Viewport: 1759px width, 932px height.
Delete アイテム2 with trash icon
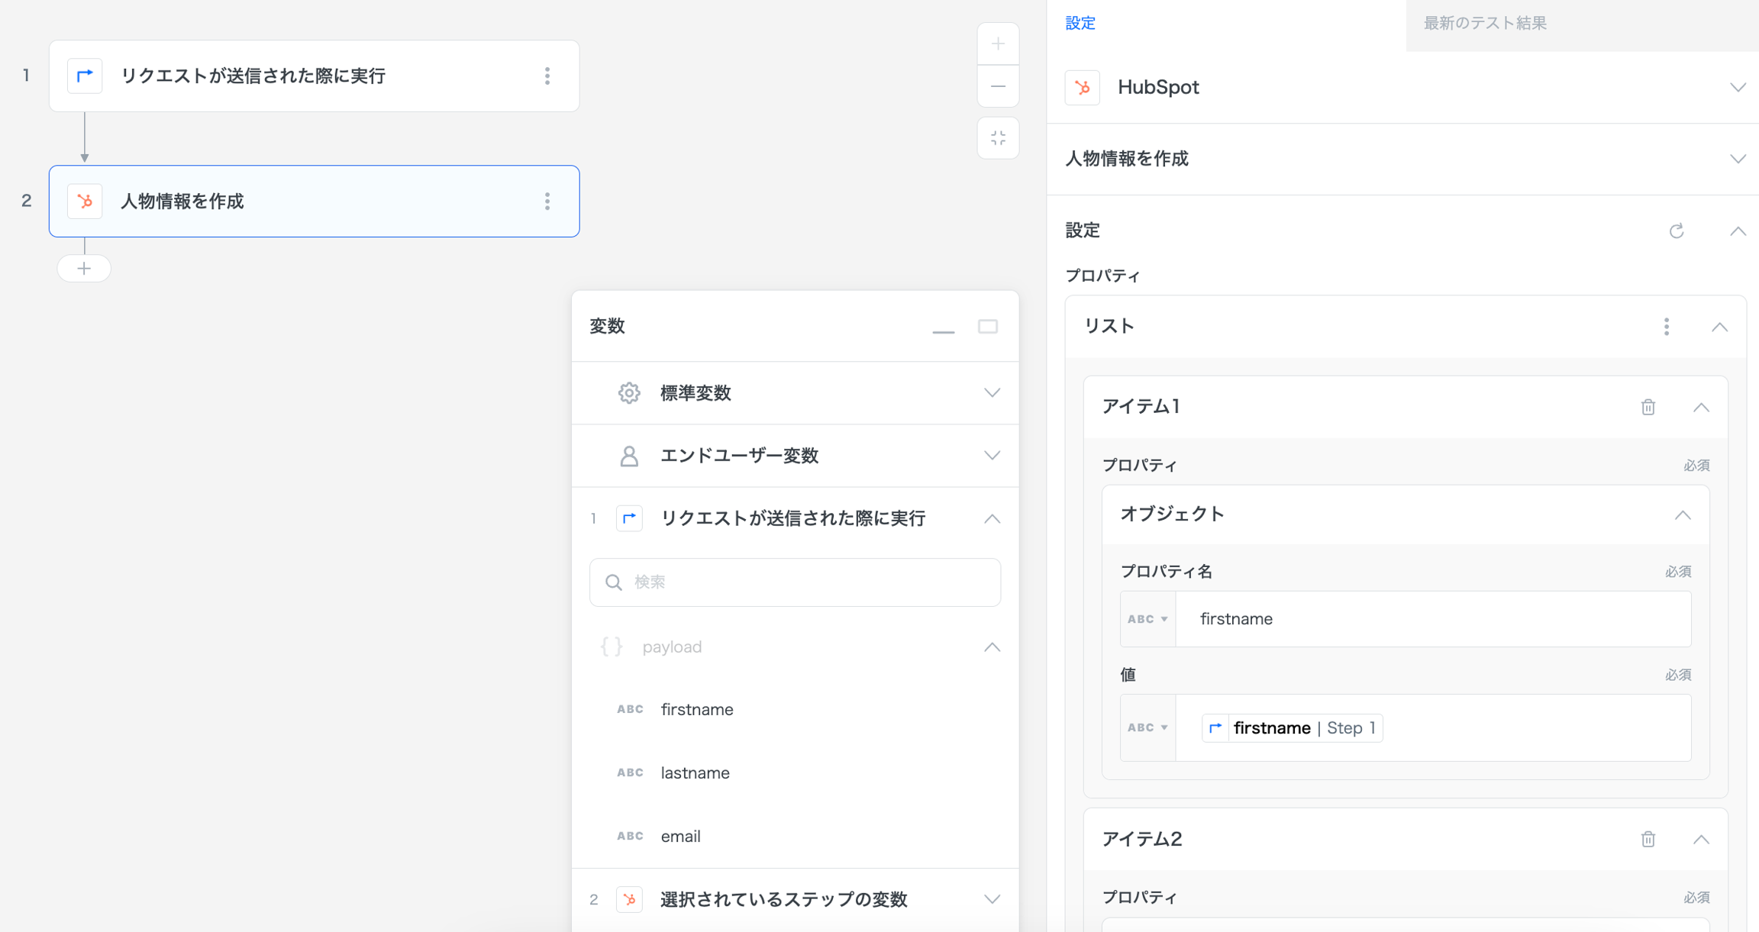coord(1648,839)
